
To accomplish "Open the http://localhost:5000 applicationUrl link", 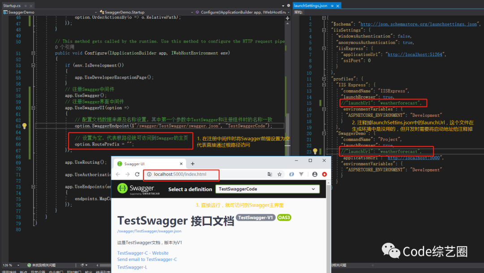I will click(414, 158).
